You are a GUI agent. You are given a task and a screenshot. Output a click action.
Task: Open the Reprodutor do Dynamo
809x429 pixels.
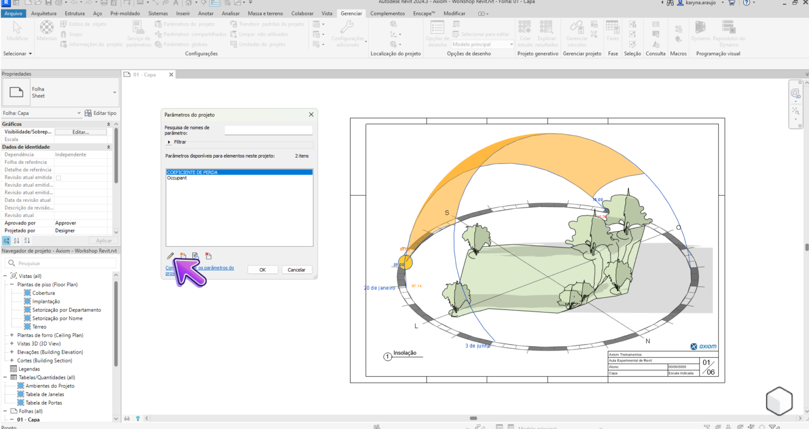tap(729, 32)
